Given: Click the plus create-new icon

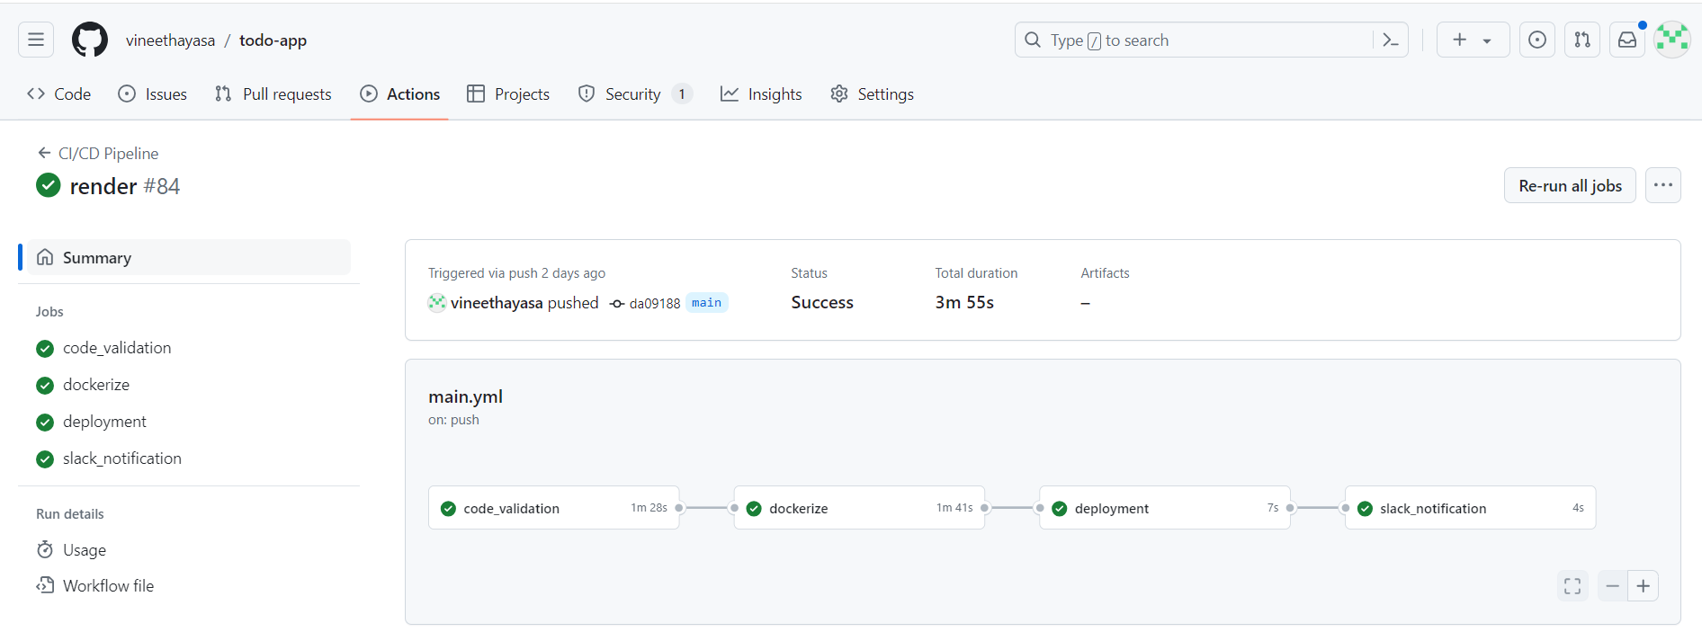Looking at the screenshot, I should 1459,40.
